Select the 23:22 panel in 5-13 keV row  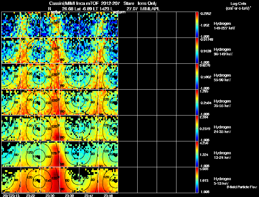30,180
